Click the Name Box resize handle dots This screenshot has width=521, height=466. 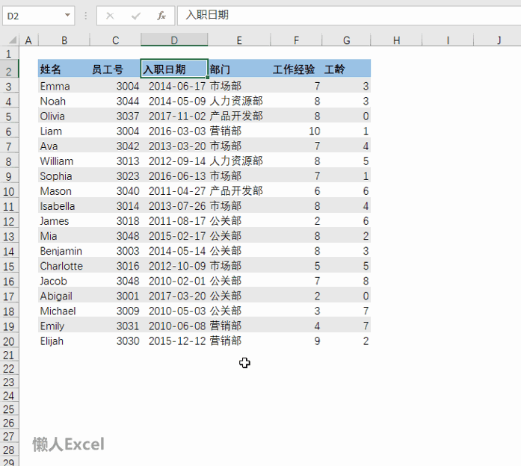(86, 16)
